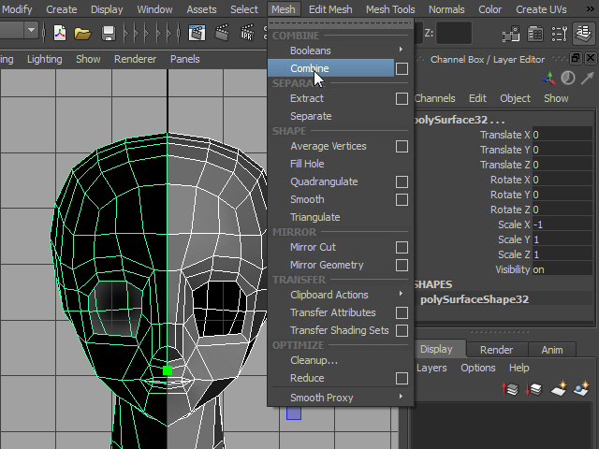Open the viewport Panels menu
This screenshot has width=599, height=449.
185,59
